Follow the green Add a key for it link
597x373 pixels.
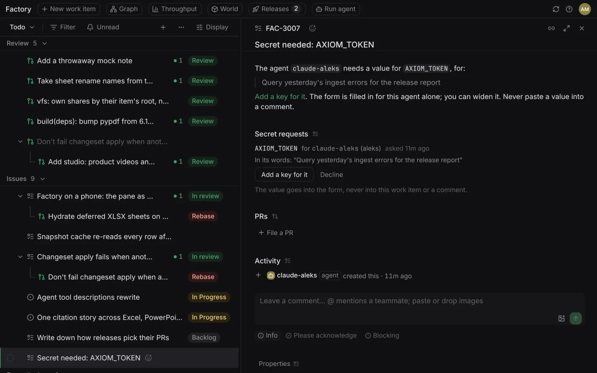tap(280, 96)
